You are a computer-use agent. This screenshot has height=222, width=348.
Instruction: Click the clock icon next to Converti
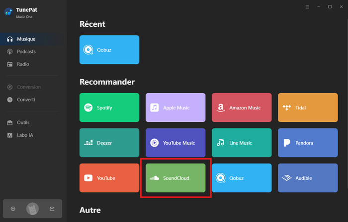click(10, 100)
